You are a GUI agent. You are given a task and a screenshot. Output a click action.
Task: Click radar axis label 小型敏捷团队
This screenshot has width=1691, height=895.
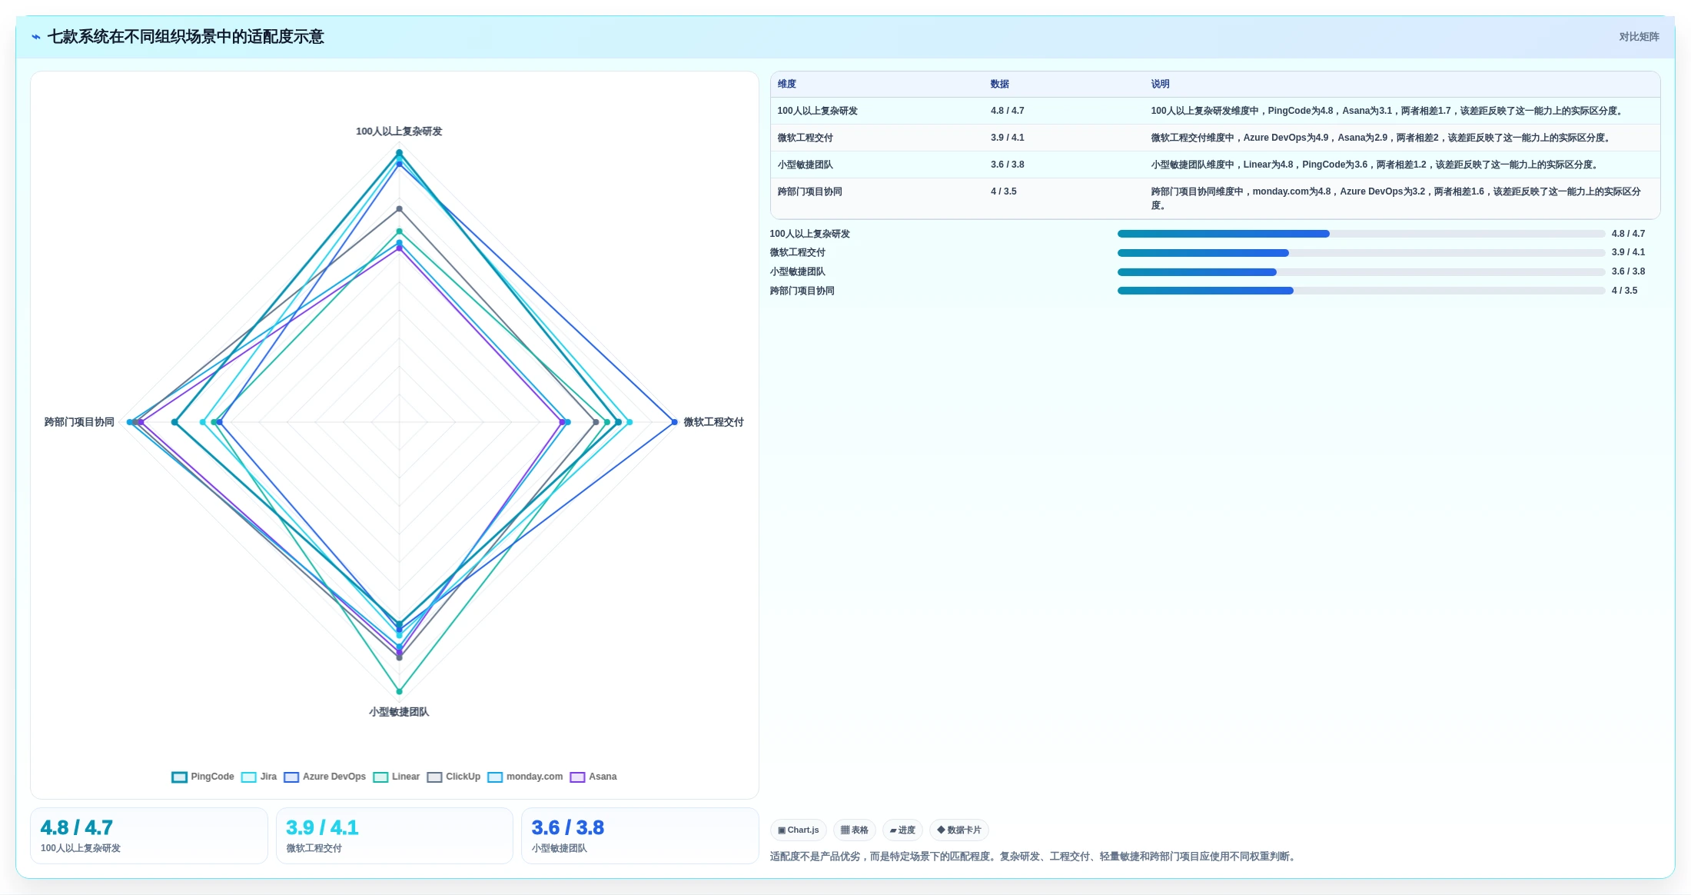[399, 712]
